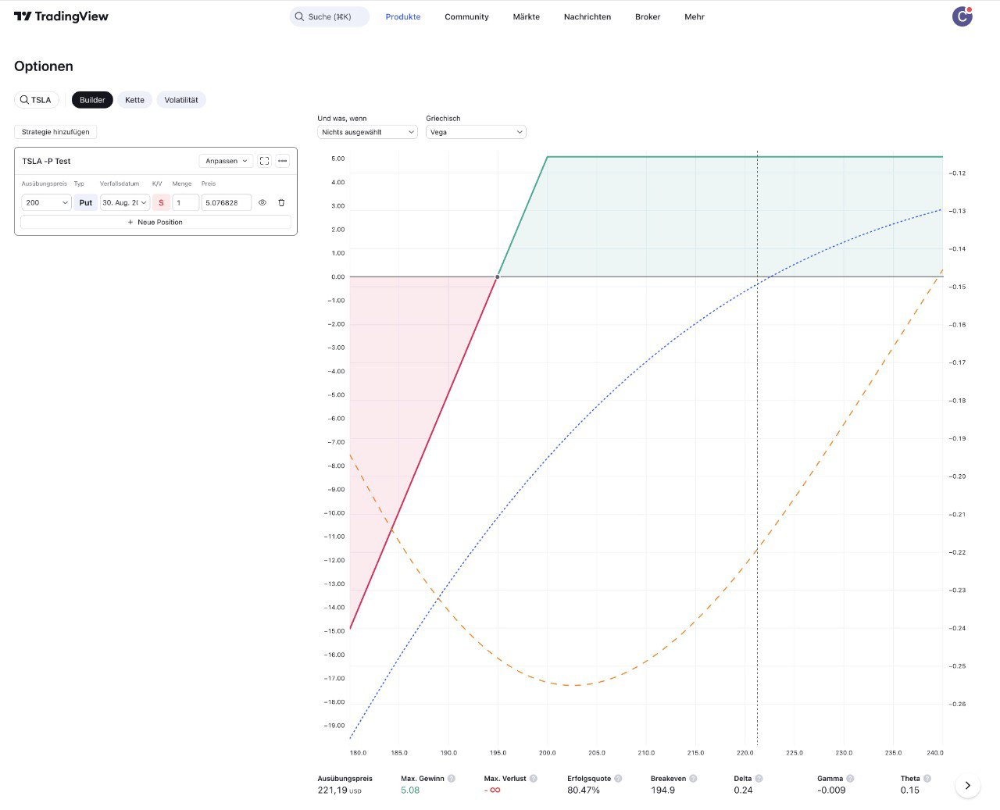
Task: Open the Märkte menu
Action: coord(526,16)
